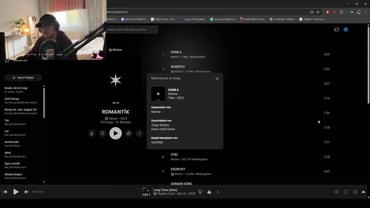370x208 pixels.
Task: Create a Neue Playlist
Action: click(x=23, y=78)
